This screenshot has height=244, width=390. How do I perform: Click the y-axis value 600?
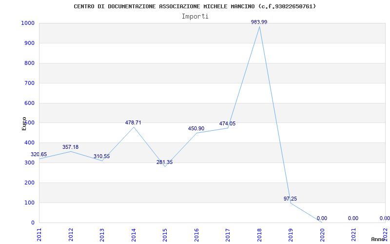point(29,103)
